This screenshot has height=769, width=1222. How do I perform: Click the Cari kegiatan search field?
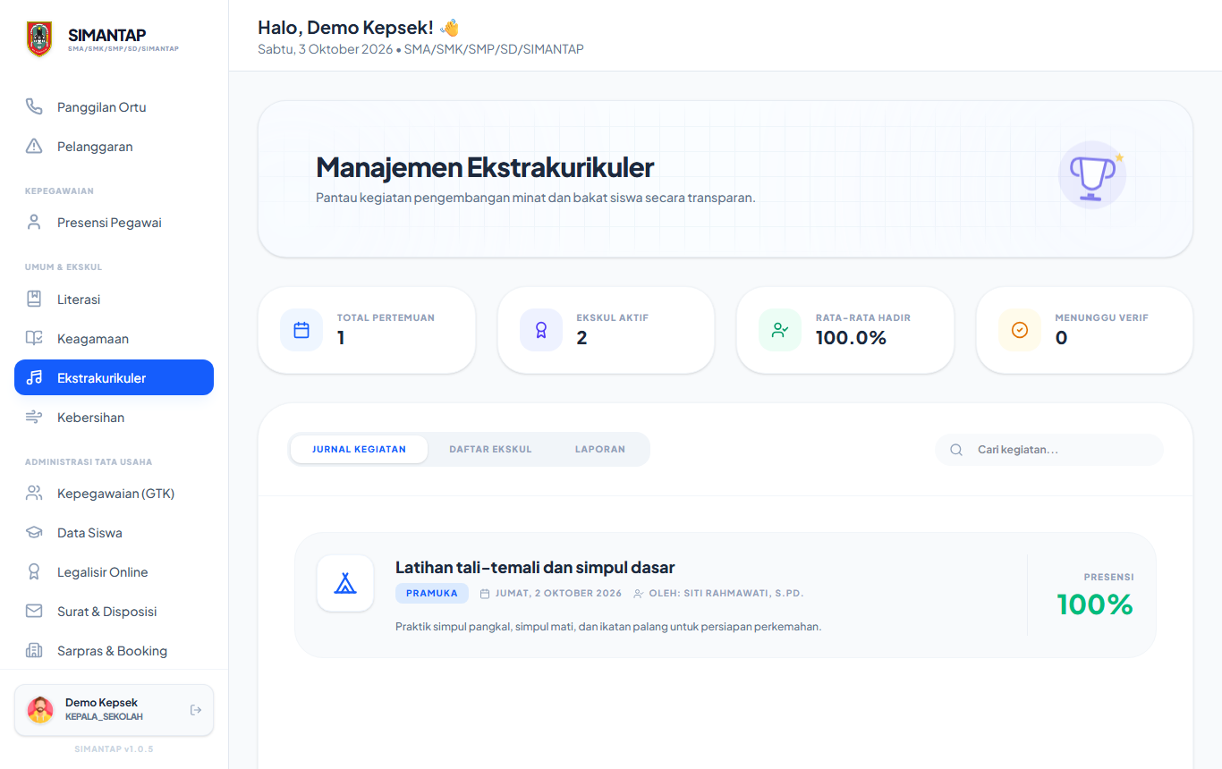(x=1049, y=450)
